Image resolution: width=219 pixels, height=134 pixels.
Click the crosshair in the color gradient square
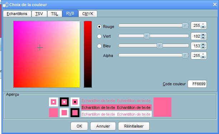tap(40, 48)
